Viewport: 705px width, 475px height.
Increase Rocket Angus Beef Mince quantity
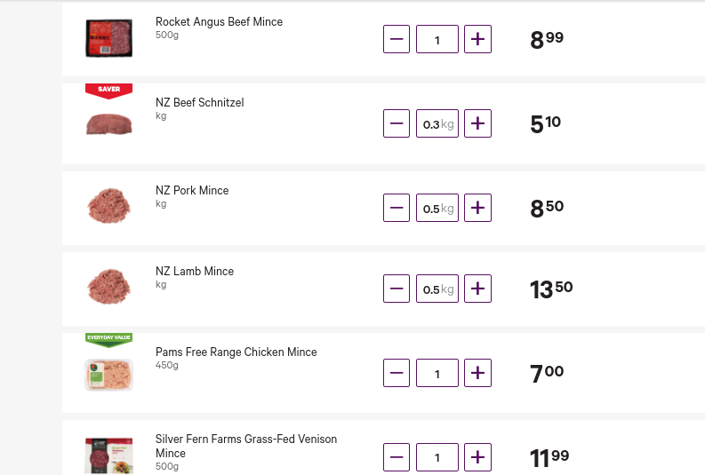(477, 39)
